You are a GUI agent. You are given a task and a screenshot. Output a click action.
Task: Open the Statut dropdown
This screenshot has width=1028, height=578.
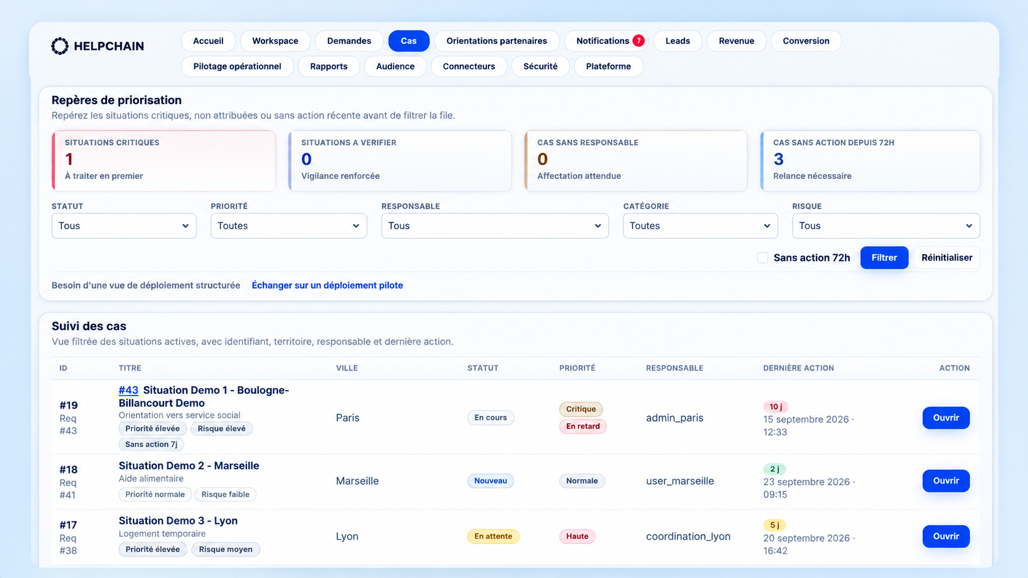124,226
